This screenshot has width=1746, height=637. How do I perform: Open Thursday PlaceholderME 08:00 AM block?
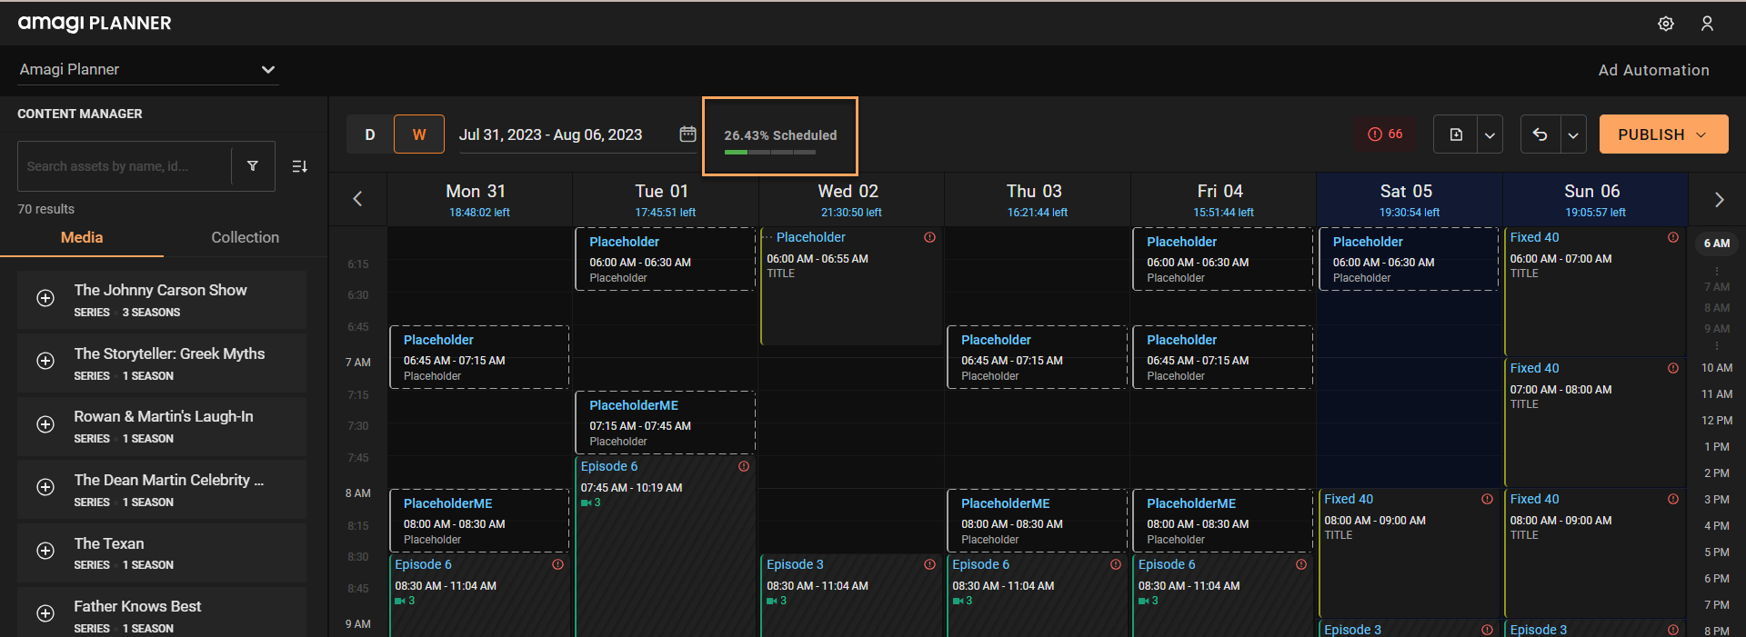[x=1037, y=521]
